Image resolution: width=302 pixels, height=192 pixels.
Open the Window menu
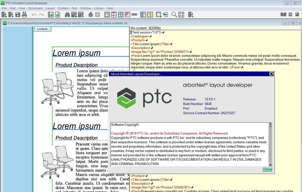coord(86,8)
